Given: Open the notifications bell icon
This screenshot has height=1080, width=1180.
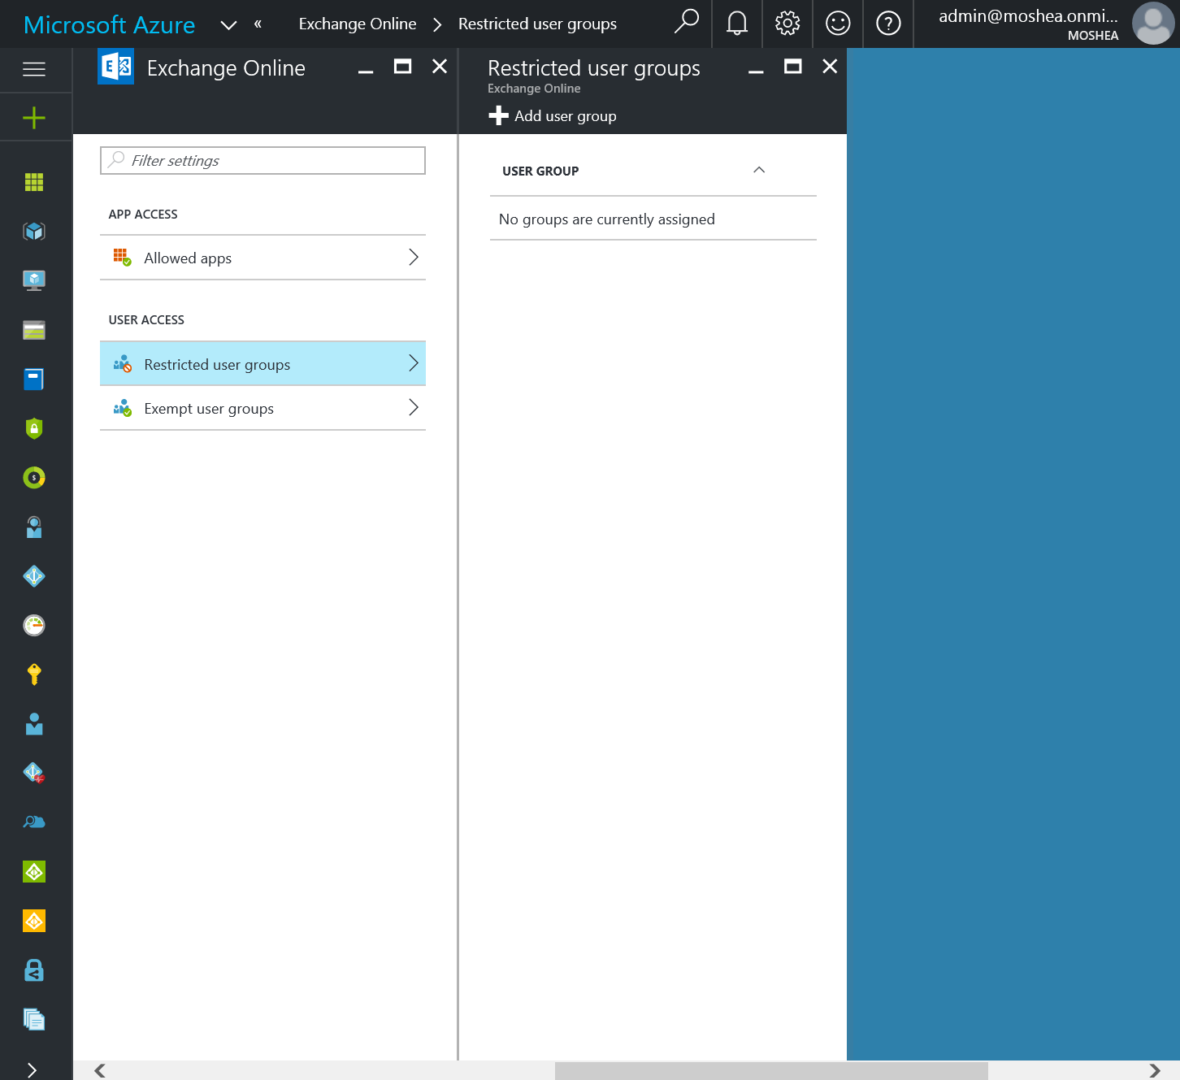Looking at the screenshot, I should (736, 24).
